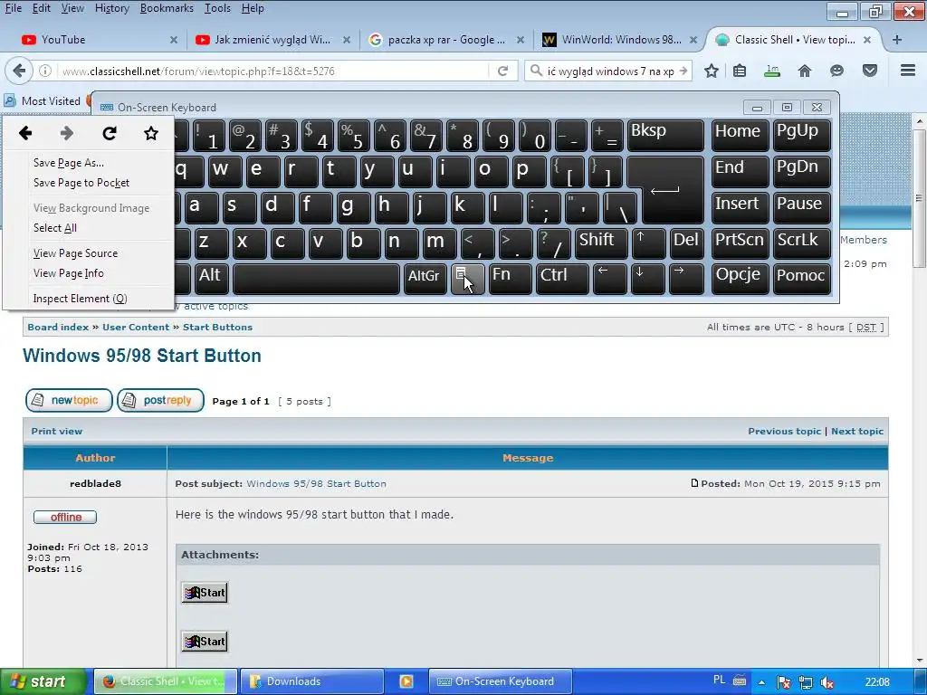Save to Pocket toolbar icon
This screenshot has height=695, width=927.
870,71
